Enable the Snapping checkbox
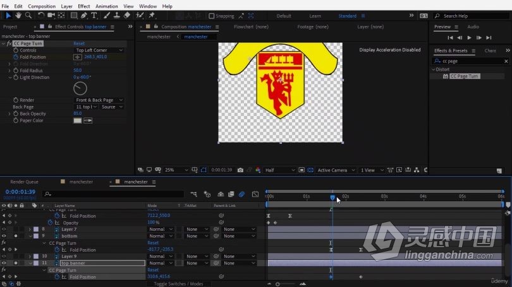512x287 pixels. [x=212, y=16]
